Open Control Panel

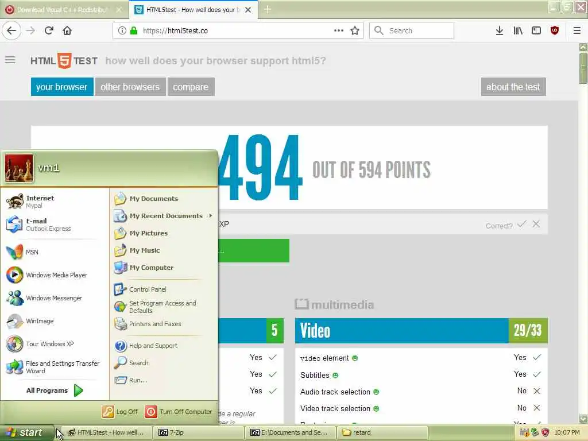coord(164,289)
